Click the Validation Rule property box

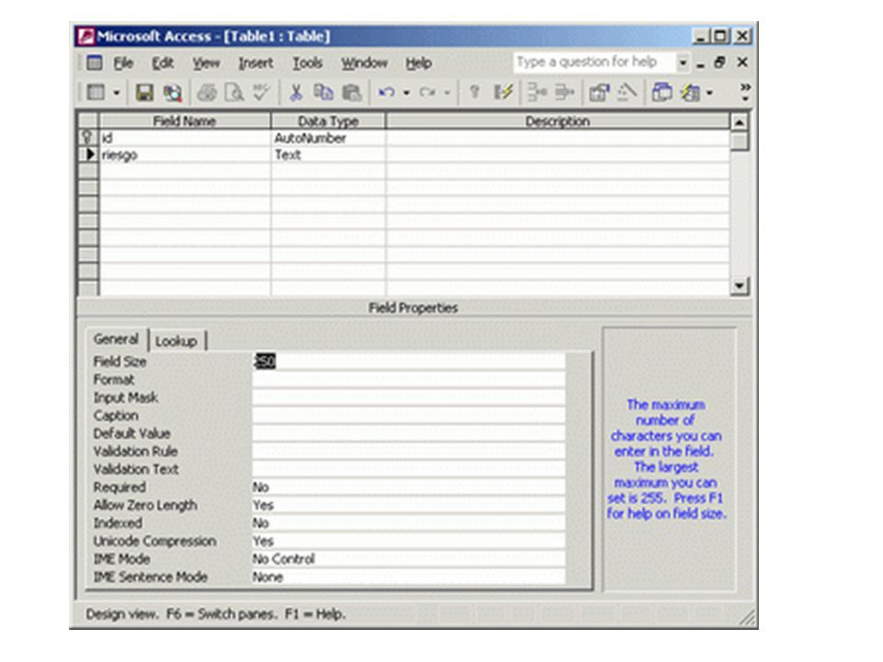pos(408,451)
